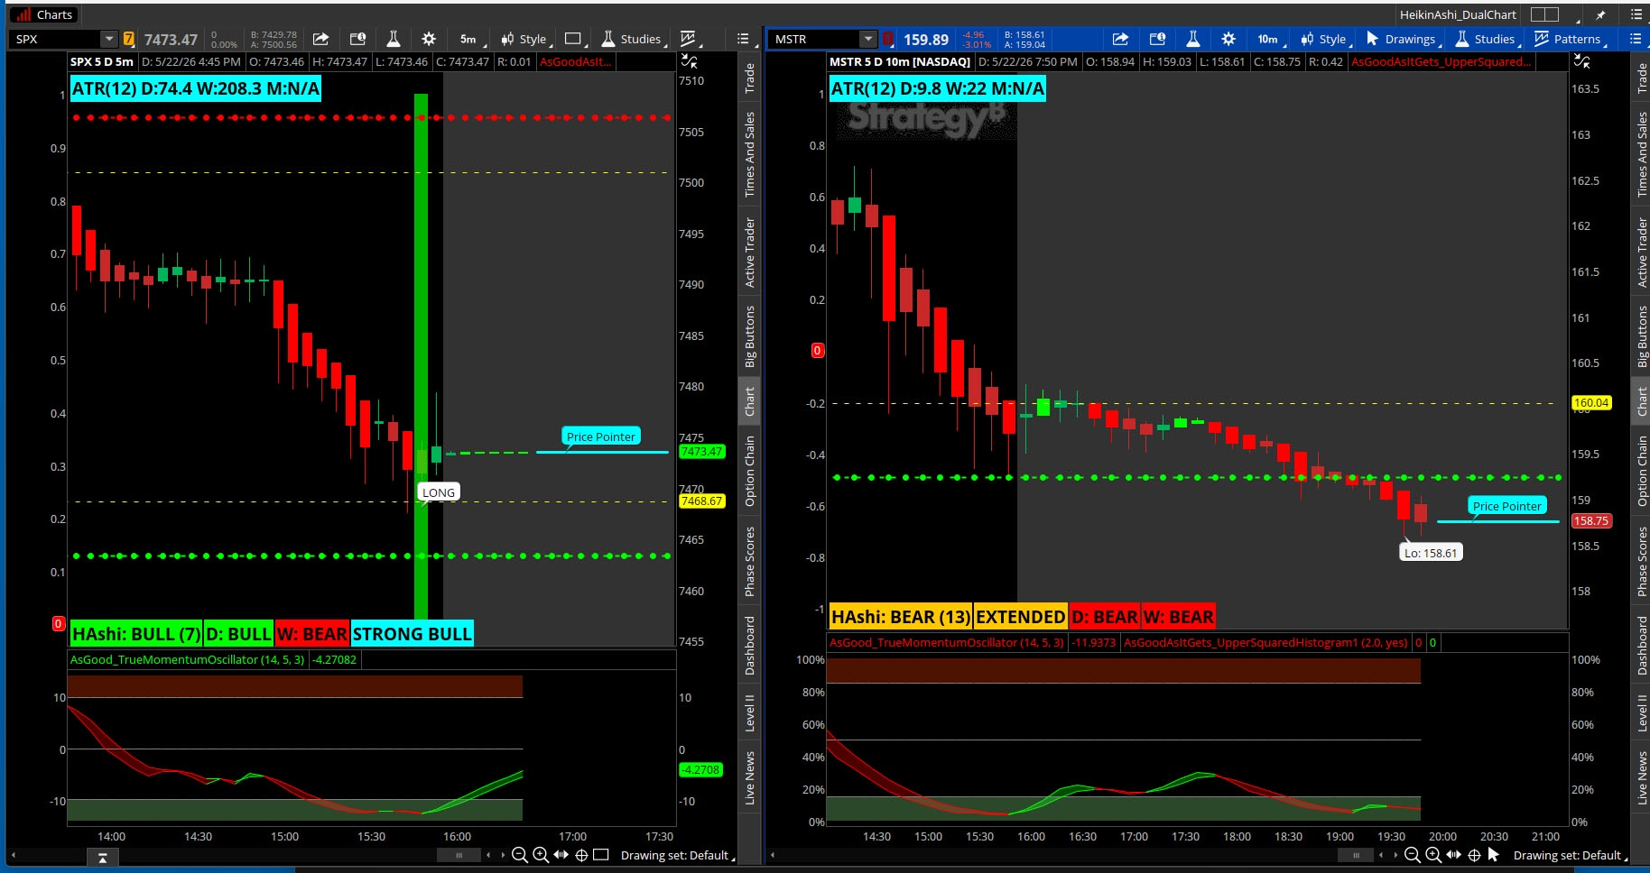
Task: Open the 5m timeframe dropdown
Action: (x=471, y=39)
